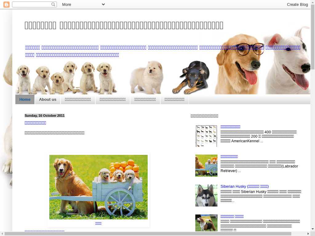Viewport: 315px width, 236px height.
Task: Open the About us tab
Action: (x=48, y=99)
